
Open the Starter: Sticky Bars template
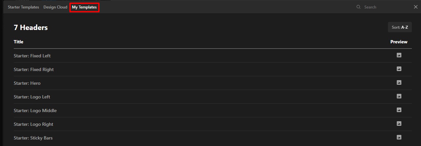(x=33, y=138)
